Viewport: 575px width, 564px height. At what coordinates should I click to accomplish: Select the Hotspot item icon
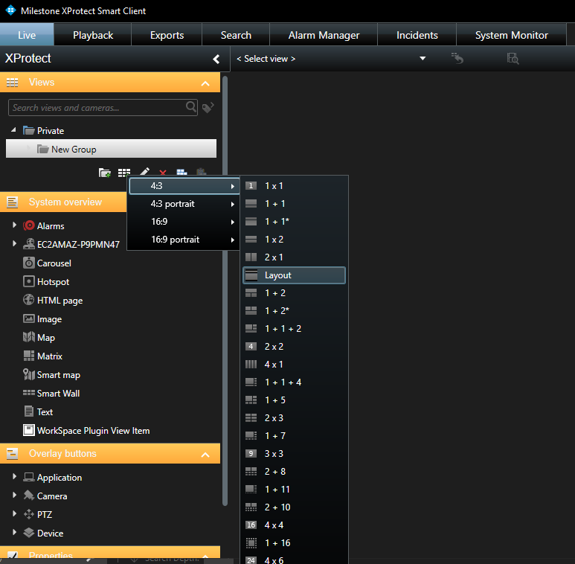[x=28, y=281]
